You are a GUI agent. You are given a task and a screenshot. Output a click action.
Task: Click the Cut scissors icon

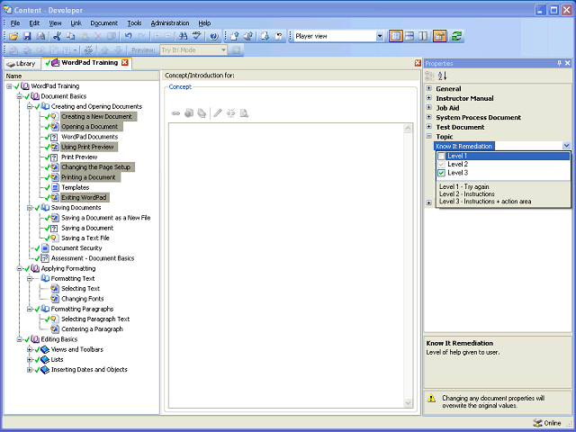[x=57, y=36]
